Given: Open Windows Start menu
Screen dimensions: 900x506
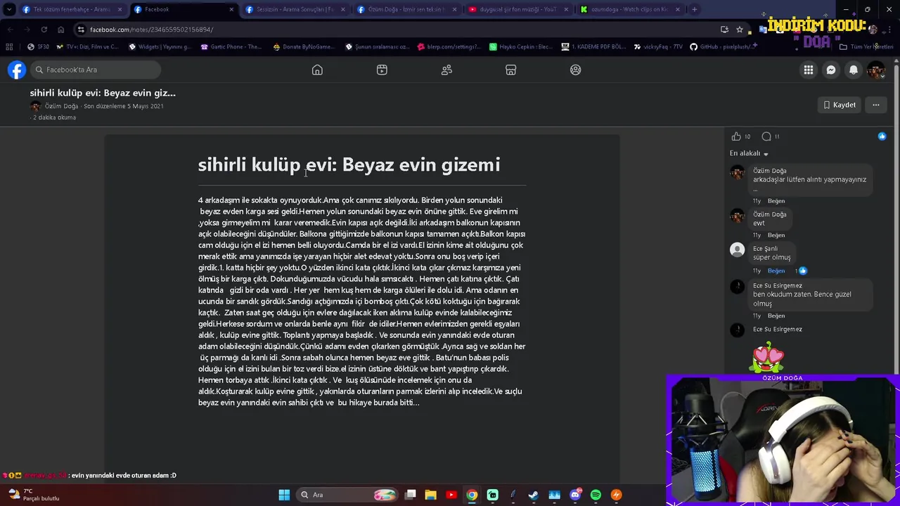Looking at the screenshot, I should pyautogui.click(x=284, y=495).
